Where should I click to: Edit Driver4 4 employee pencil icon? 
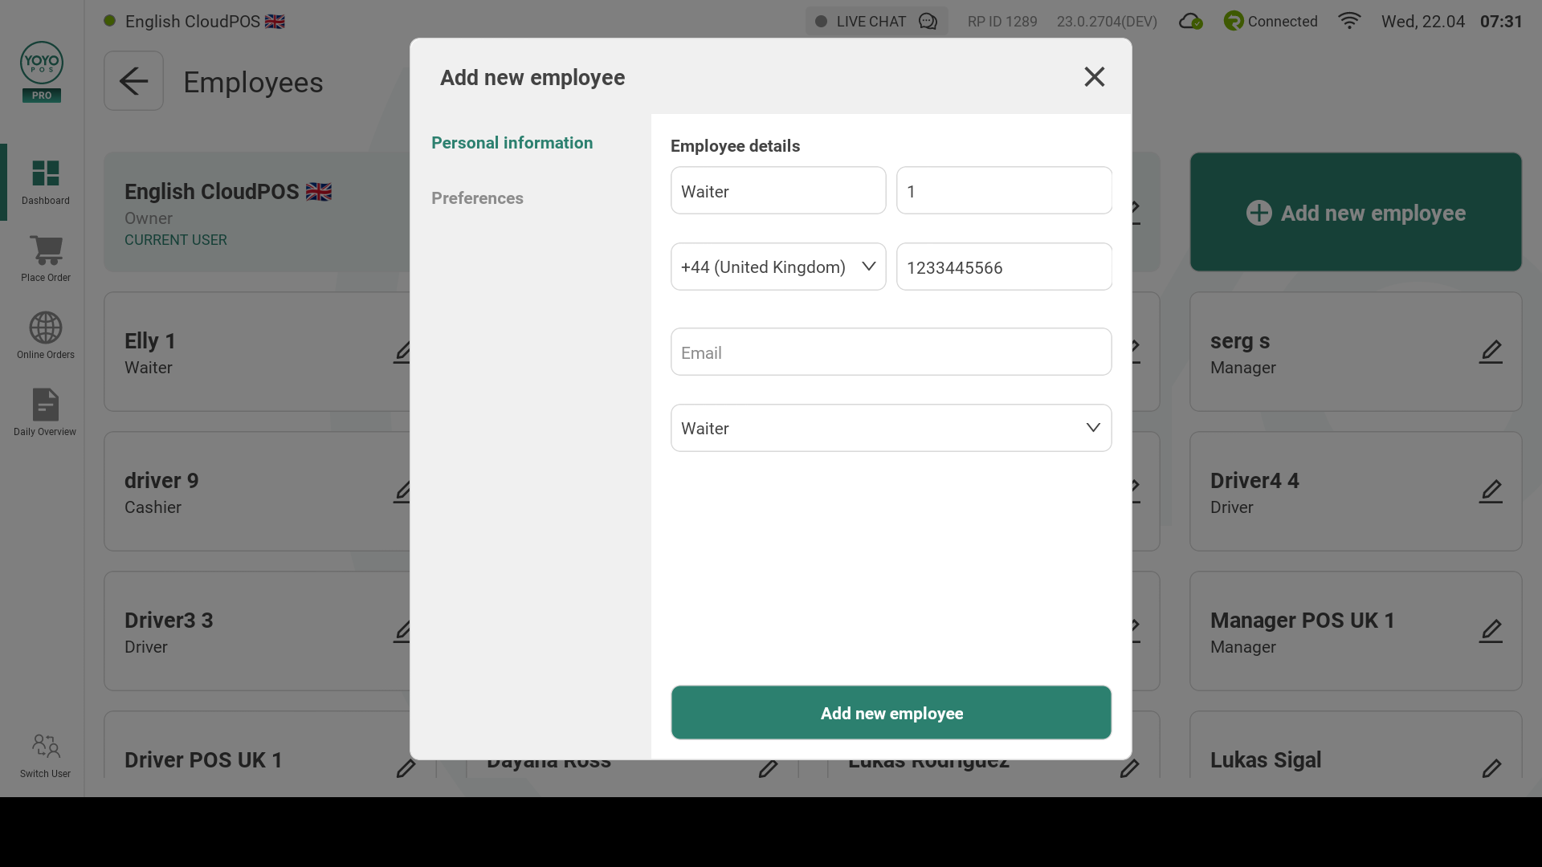(1491, 491)
